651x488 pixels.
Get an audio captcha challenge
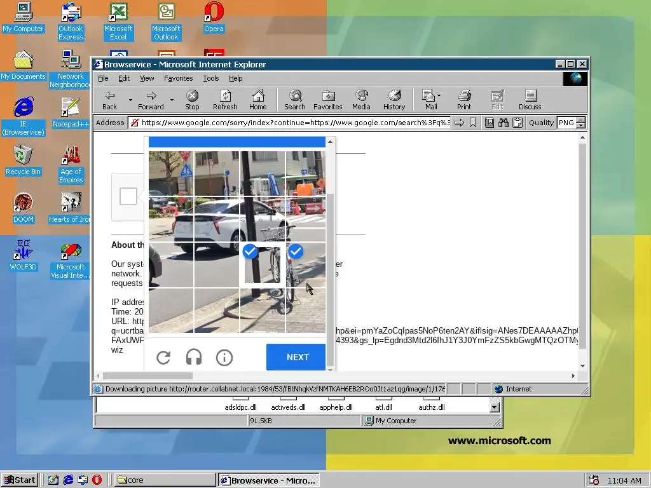coord(194,357)
